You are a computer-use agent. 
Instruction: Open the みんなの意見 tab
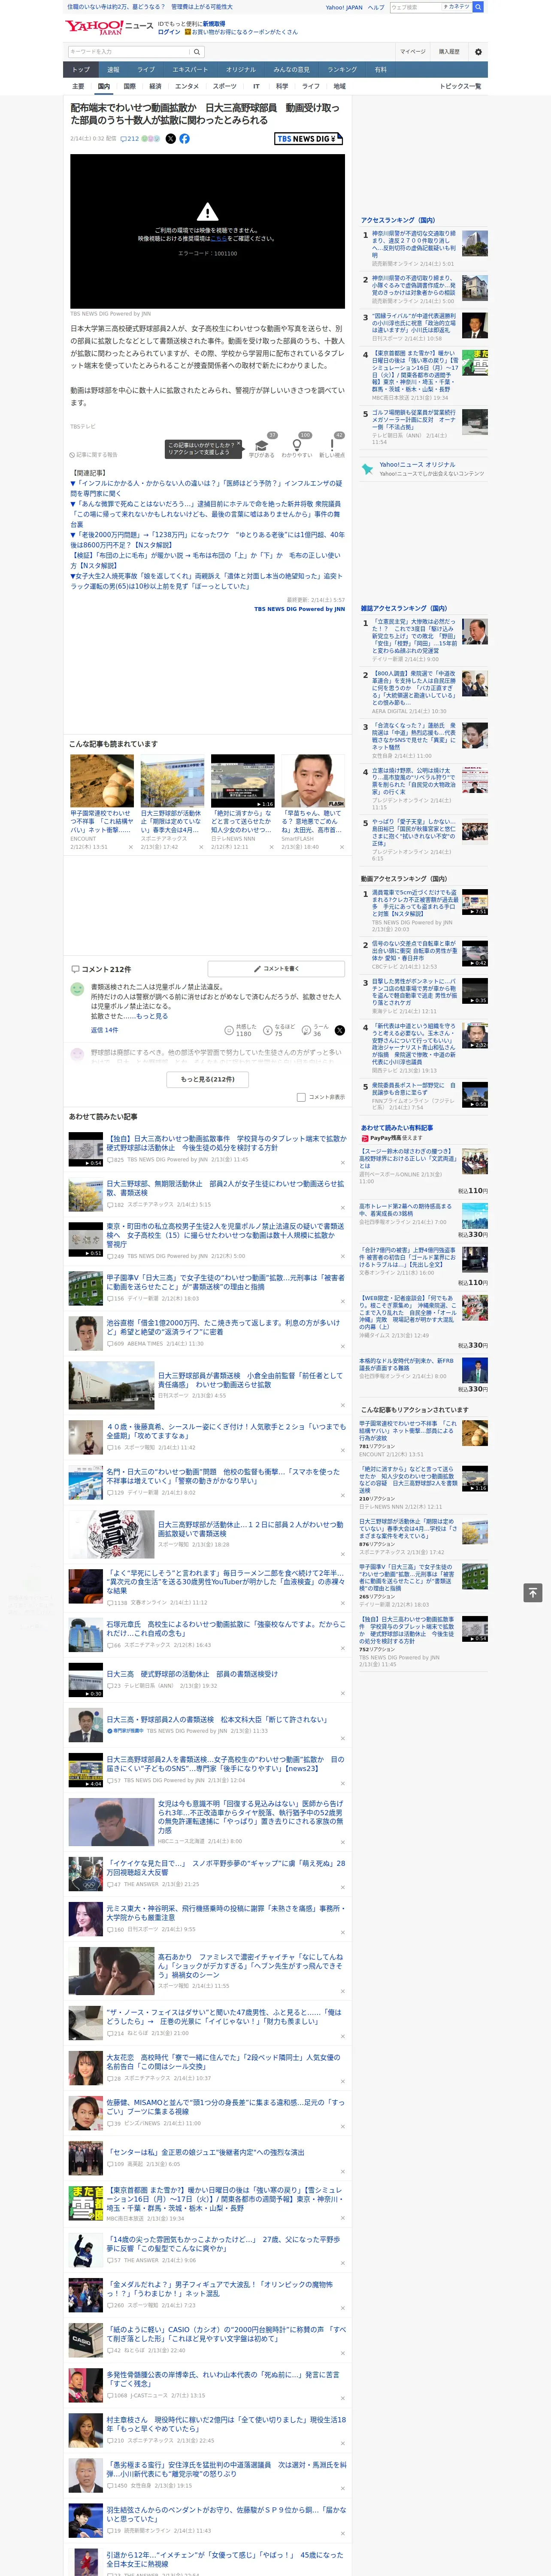point(291,70)
